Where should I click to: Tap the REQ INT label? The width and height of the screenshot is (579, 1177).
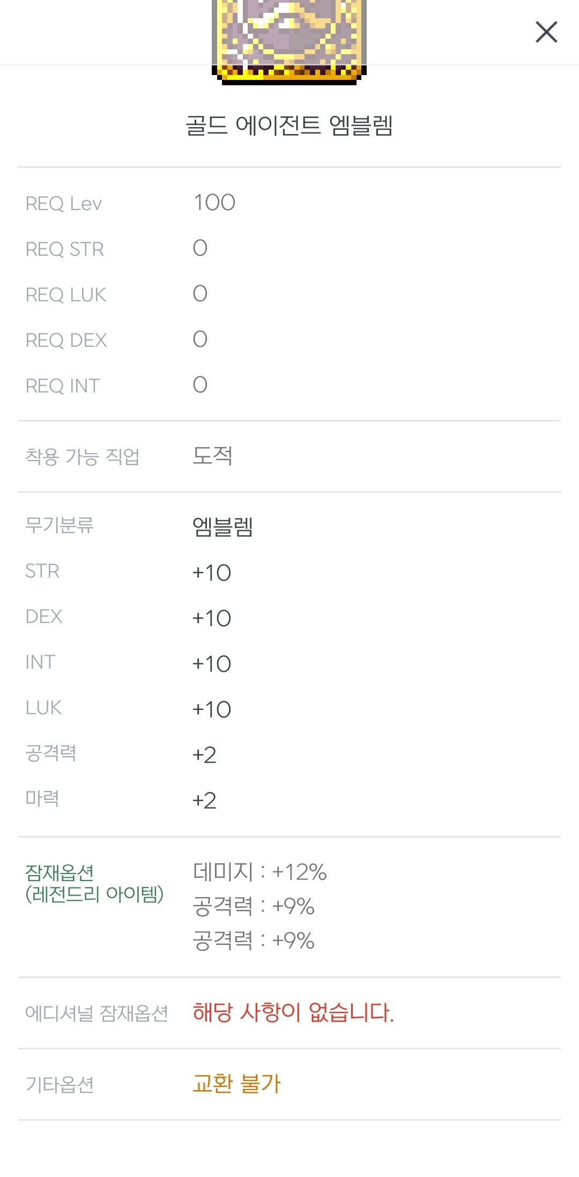pyautogui.click(x=63, y=386)
